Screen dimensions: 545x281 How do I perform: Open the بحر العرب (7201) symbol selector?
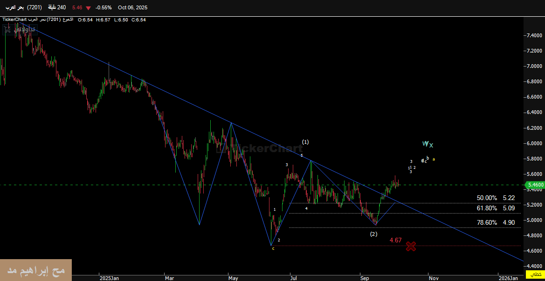tap(25, 8)
